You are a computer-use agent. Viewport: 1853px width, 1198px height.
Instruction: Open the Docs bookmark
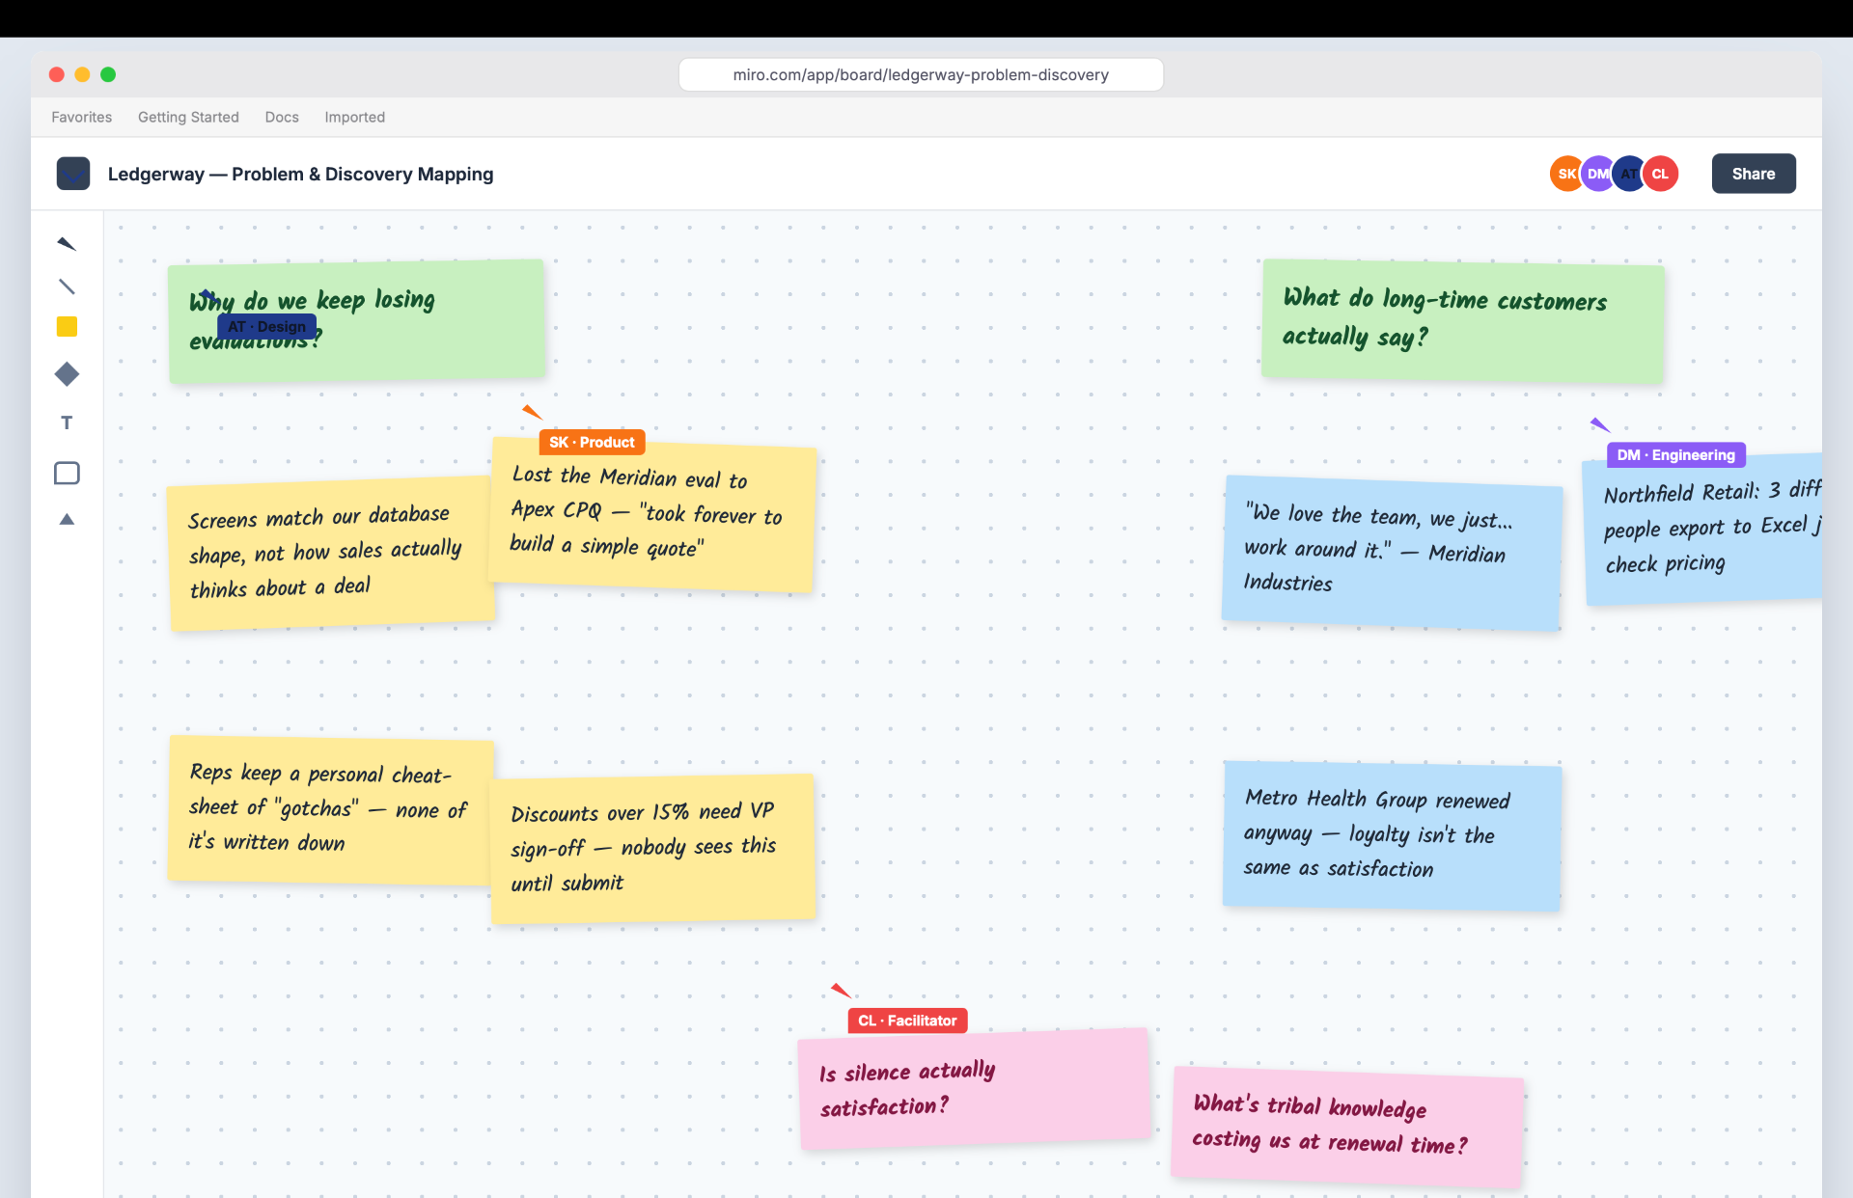pos(282,117)
